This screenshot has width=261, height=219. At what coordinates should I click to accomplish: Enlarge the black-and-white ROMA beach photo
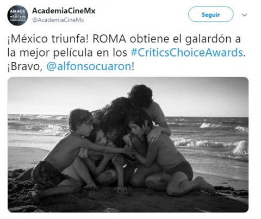point(128,145)
